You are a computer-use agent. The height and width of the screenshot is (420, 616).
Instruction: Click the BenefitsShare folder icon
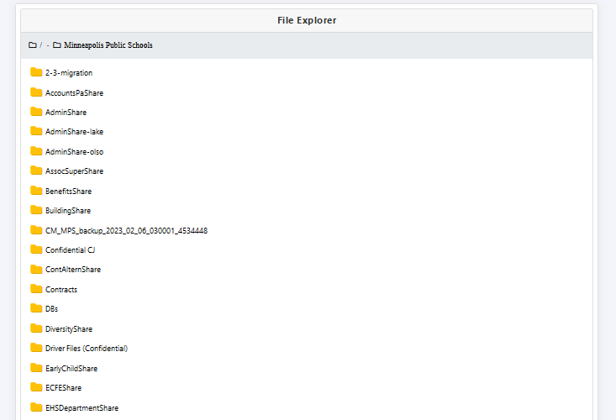coord(36,191)
